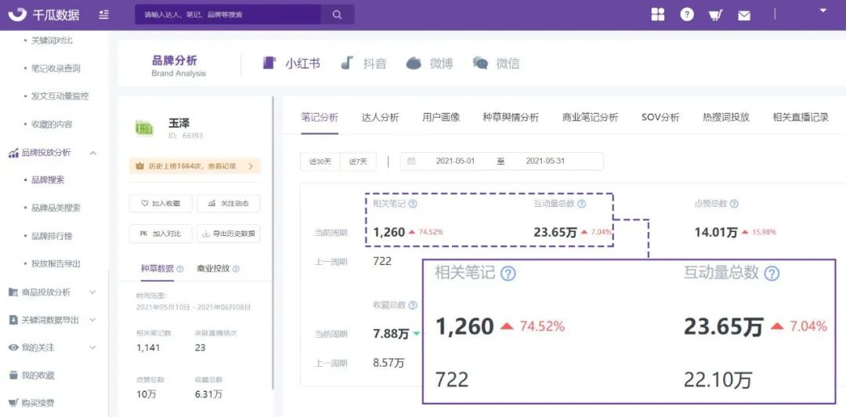Switch to the 商业笔记分析 tab
The width and height of the screenshot is (846, 417).
tap(590, 118)
